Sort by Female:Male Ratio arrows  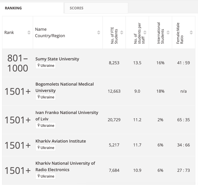(191, 33)
